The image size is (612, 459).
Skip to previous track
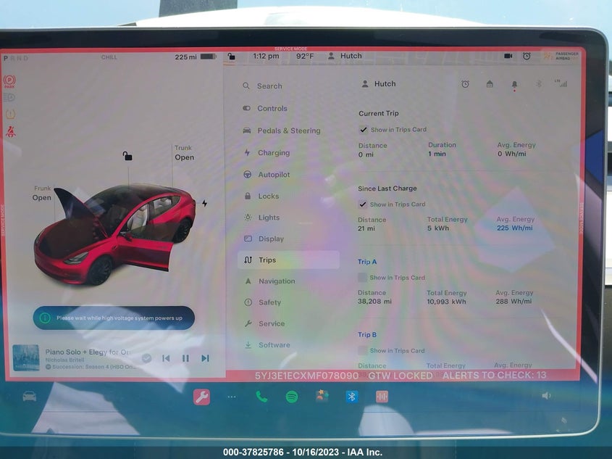tap(166, 358)
